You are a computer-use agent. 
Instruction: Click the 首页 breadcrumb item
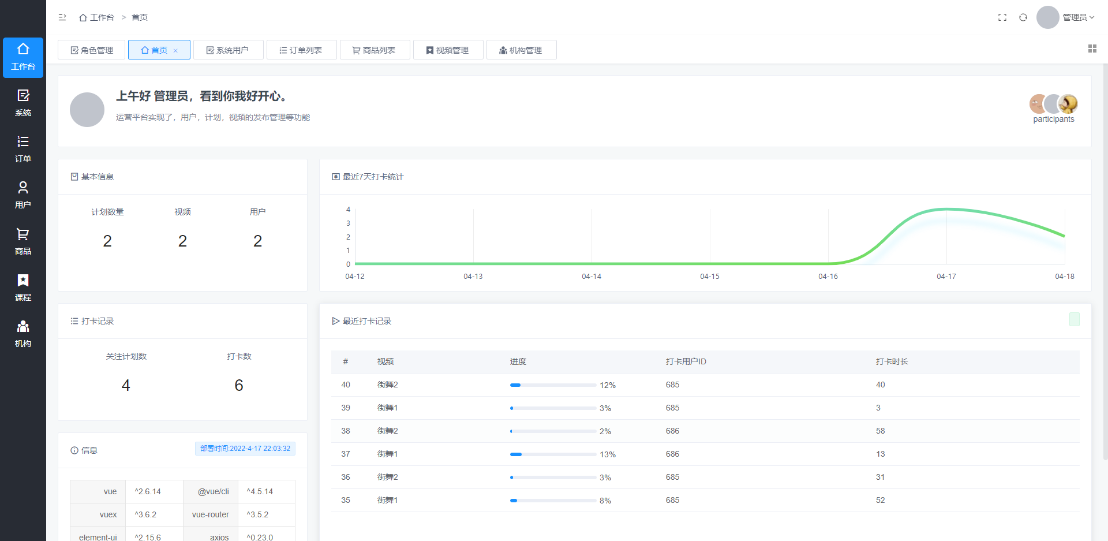coord(140,17)
